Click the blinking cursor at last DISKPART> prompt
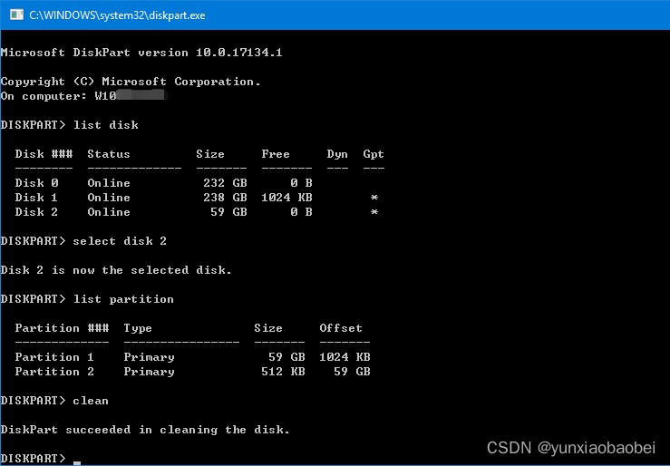Screen dimensions: 670x466 click(77, 462)
